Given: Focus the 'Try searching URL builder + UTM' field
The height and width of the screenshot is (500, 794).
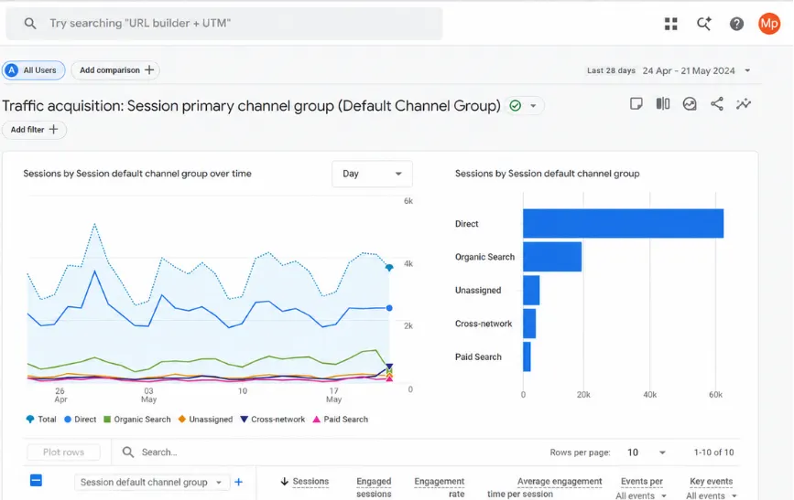Looking at the screenshot, I should click(x=223, y=23).
